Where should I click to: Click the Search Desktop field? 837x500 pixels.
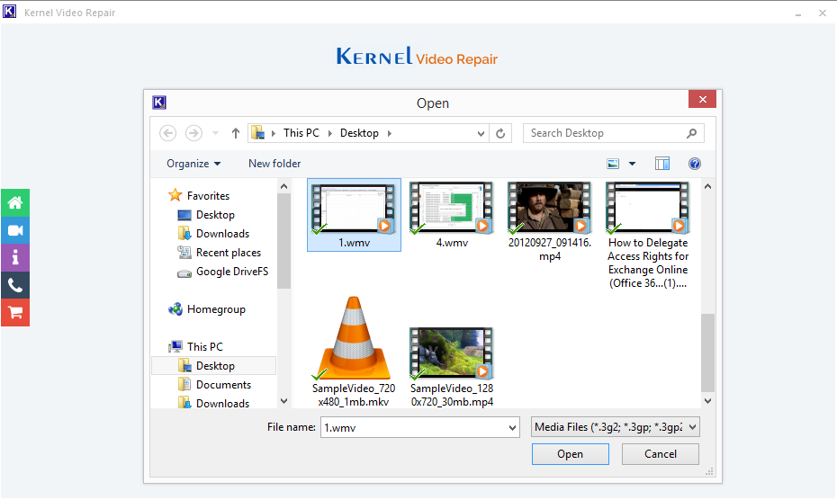click(613, 133)
